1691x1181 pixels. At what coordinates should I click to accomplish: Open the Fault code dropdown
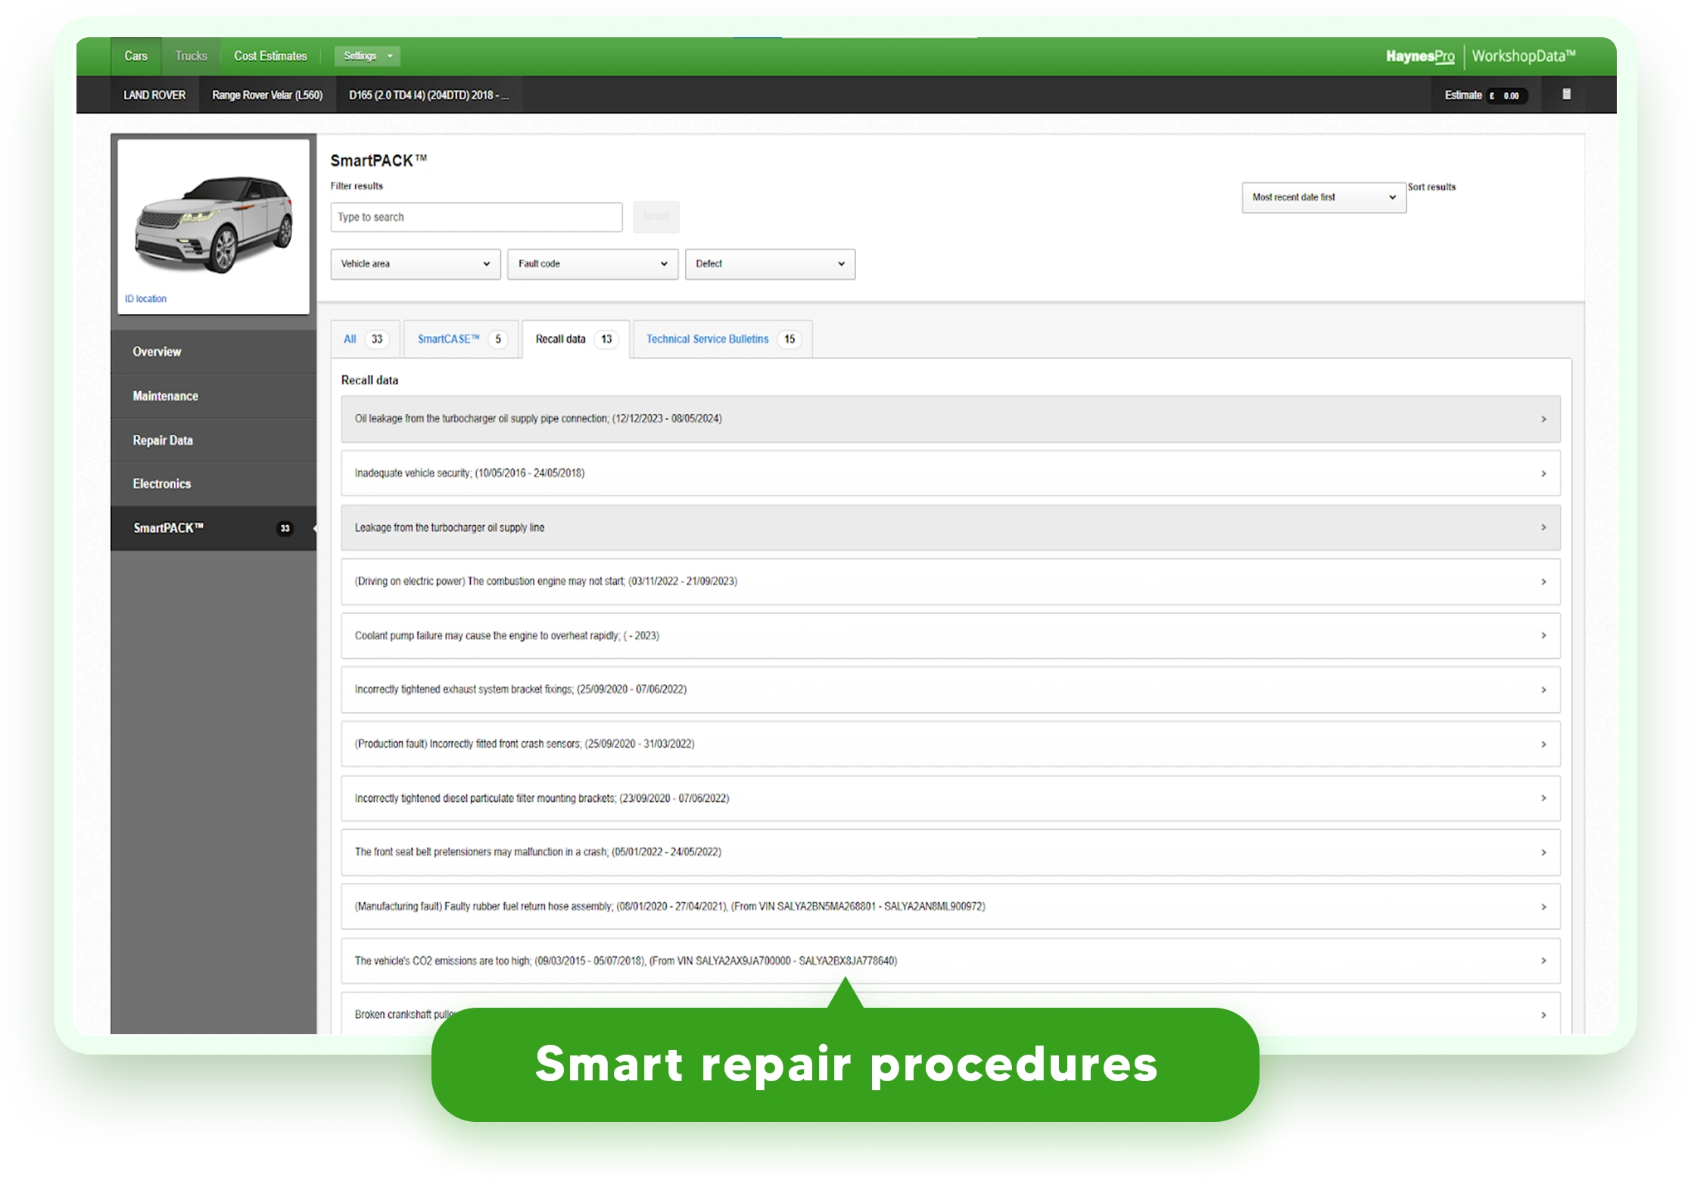click(x=593, y=264)
